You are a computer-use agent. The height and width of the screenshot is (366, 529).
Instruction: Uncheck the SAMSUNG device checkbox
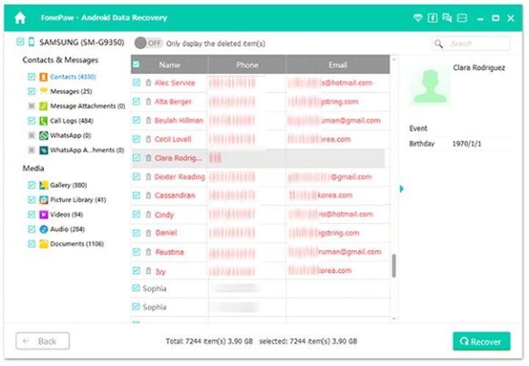(x=21, y=42)
